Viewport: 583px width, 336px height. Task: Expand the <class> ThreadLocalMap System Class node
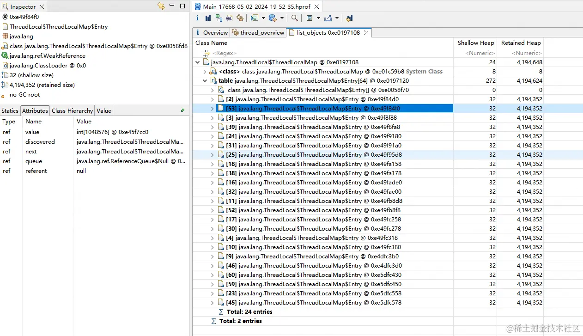[205, 71]
